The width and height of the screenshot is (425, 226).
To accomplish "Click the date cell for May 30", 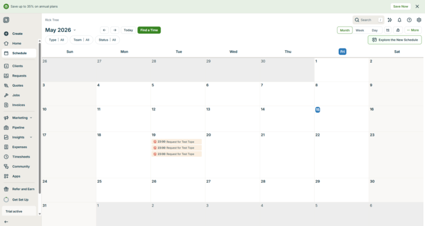I will [x=396, y=190].
